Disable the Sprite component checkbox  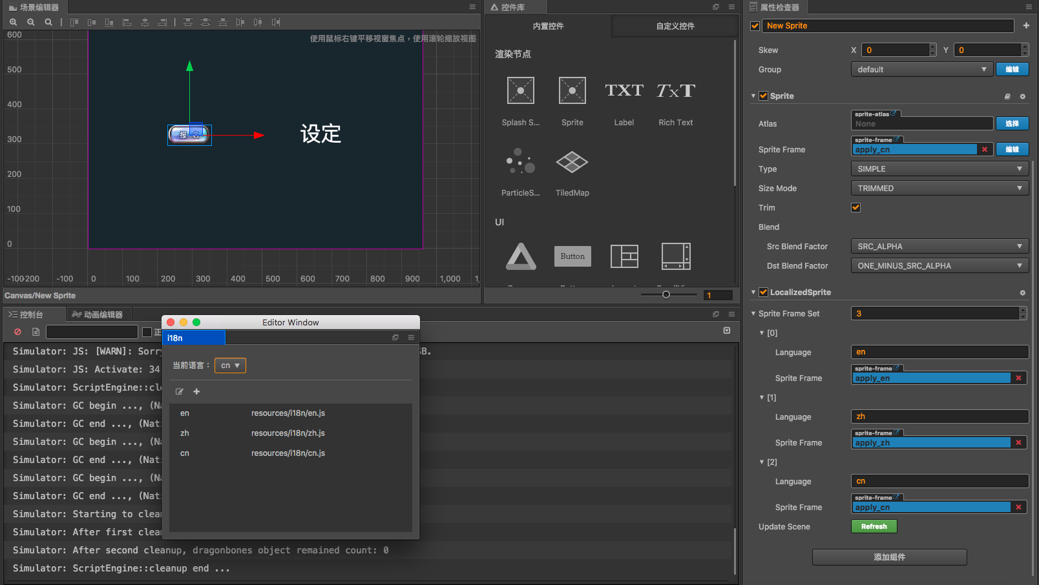[x=763, y=96]
